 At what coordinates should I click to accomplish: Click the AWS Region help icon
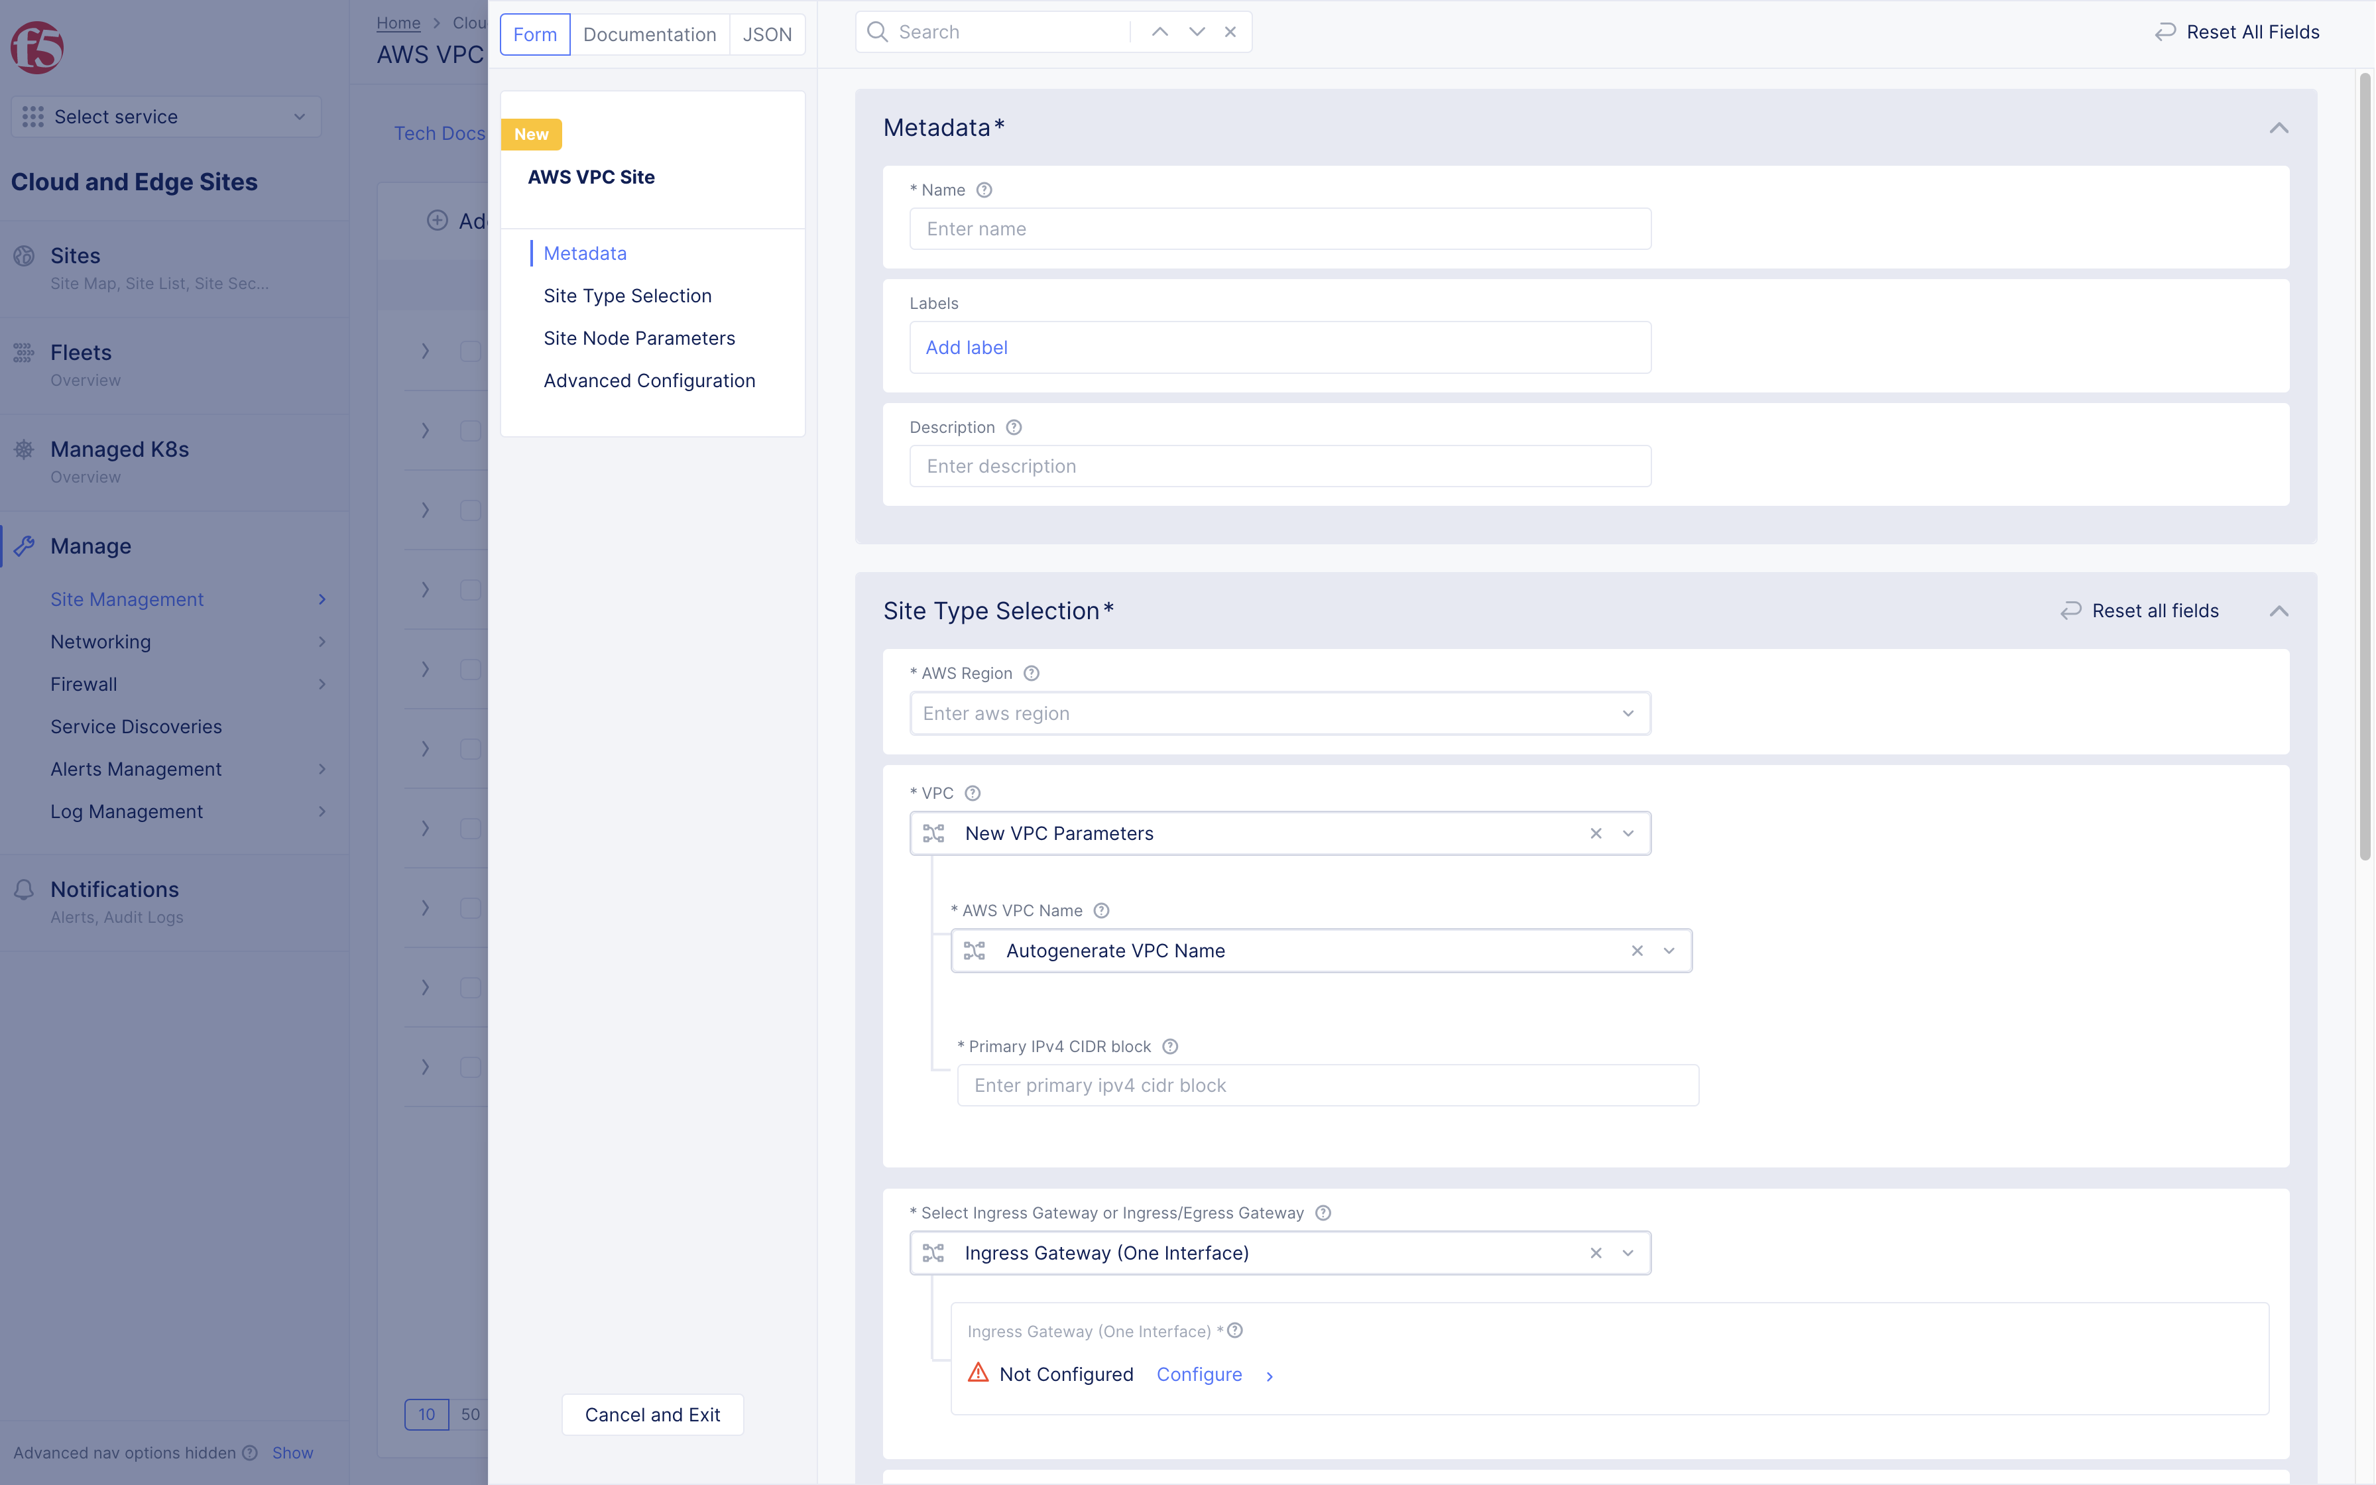1031,674
